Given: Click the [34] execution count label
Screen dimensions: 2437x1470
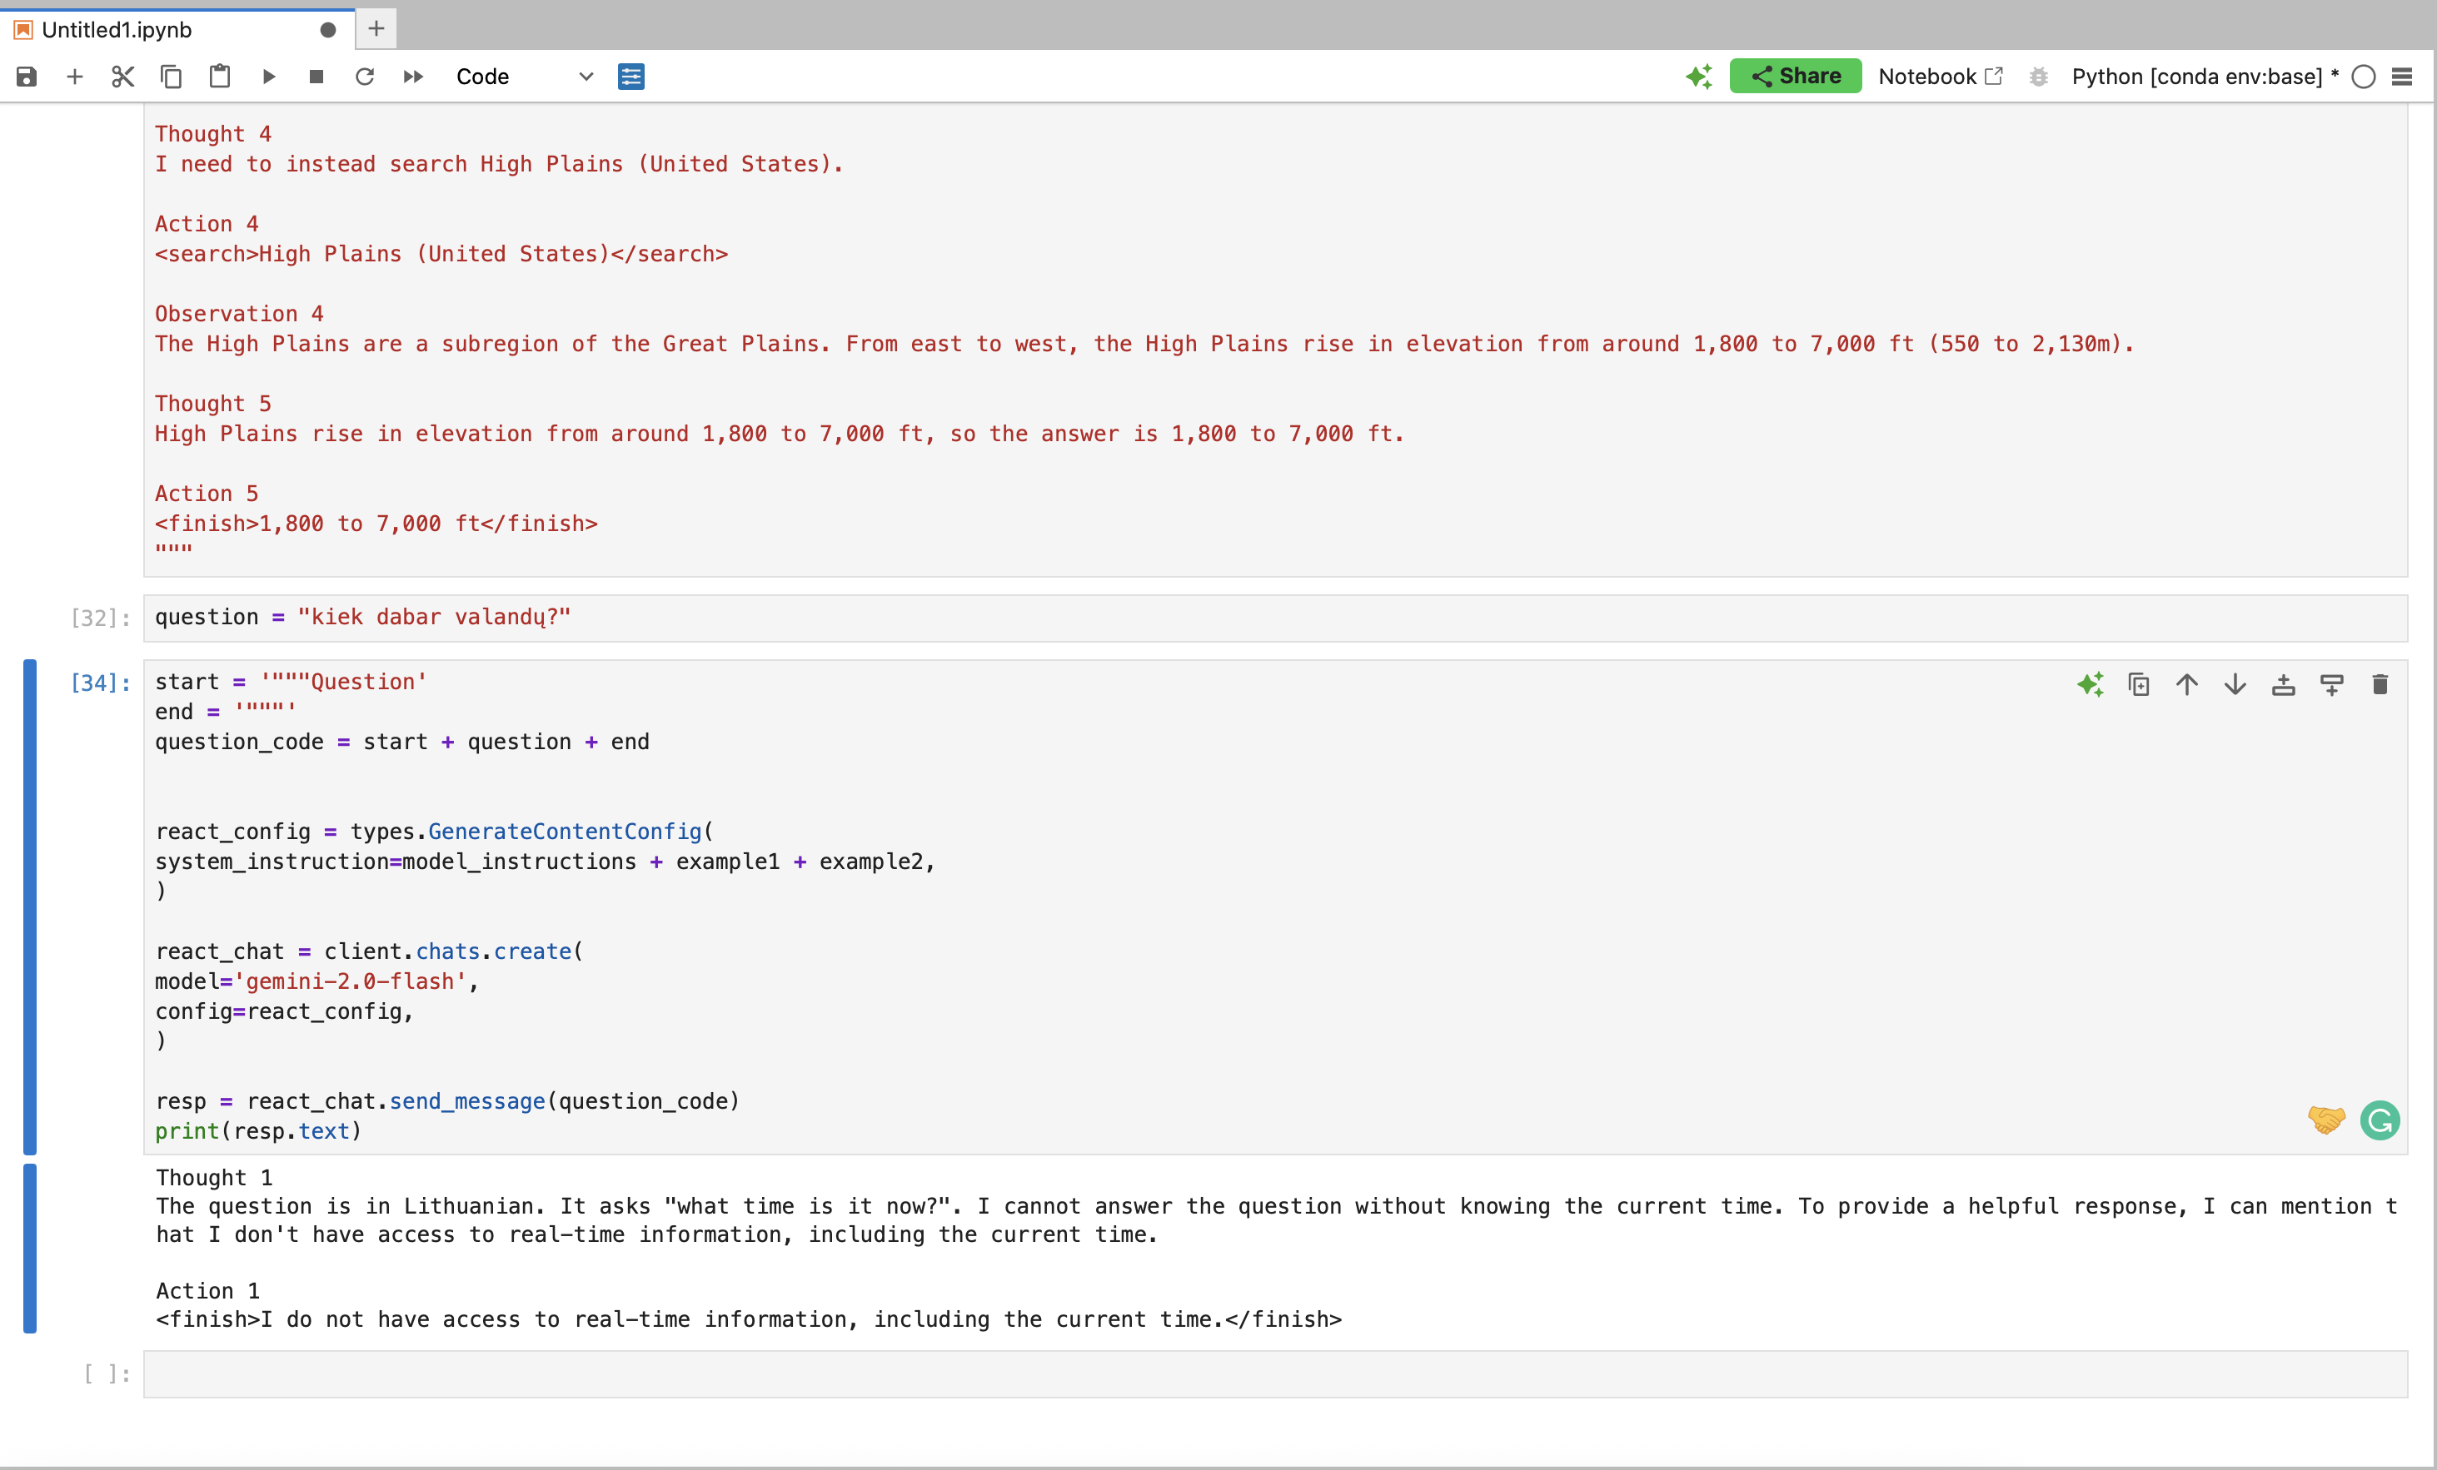Looking at the screenshot, I should tap(100, 682).
